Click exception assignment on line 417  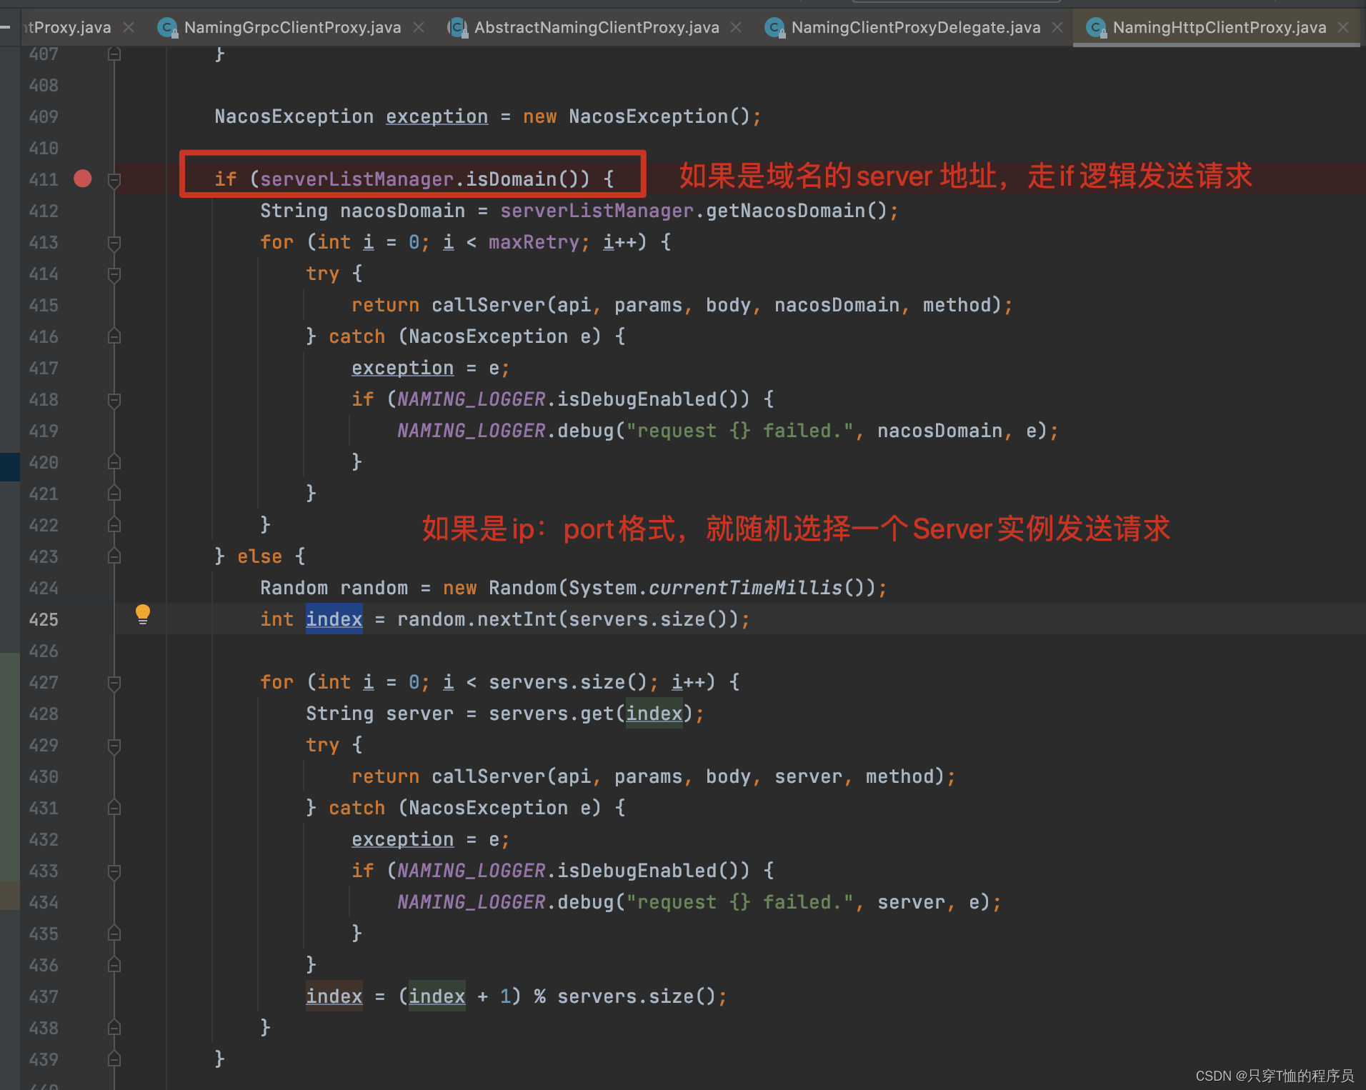pyautogui.click(x=403, y=368)
